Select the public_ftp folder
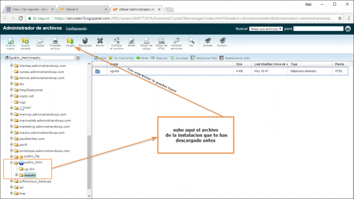354x199 pixels. pos(32,156)
